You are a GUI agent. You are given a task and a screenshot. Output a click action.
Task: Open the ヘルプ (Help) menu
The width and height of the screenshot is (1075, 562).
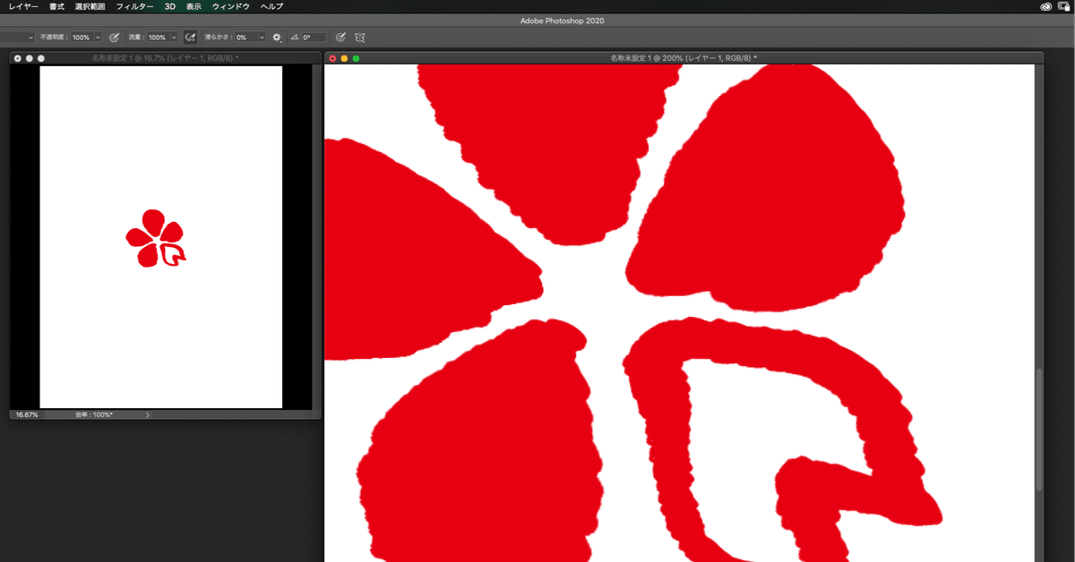tap(271, 6)
